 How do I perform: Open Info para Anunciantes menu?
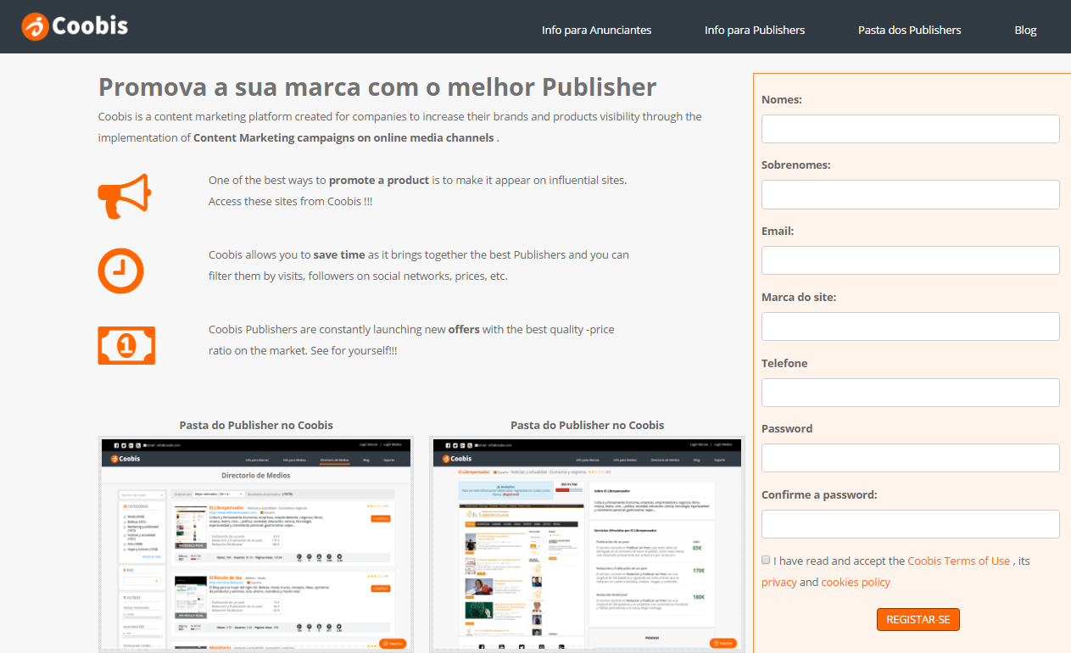pos(597,30)
